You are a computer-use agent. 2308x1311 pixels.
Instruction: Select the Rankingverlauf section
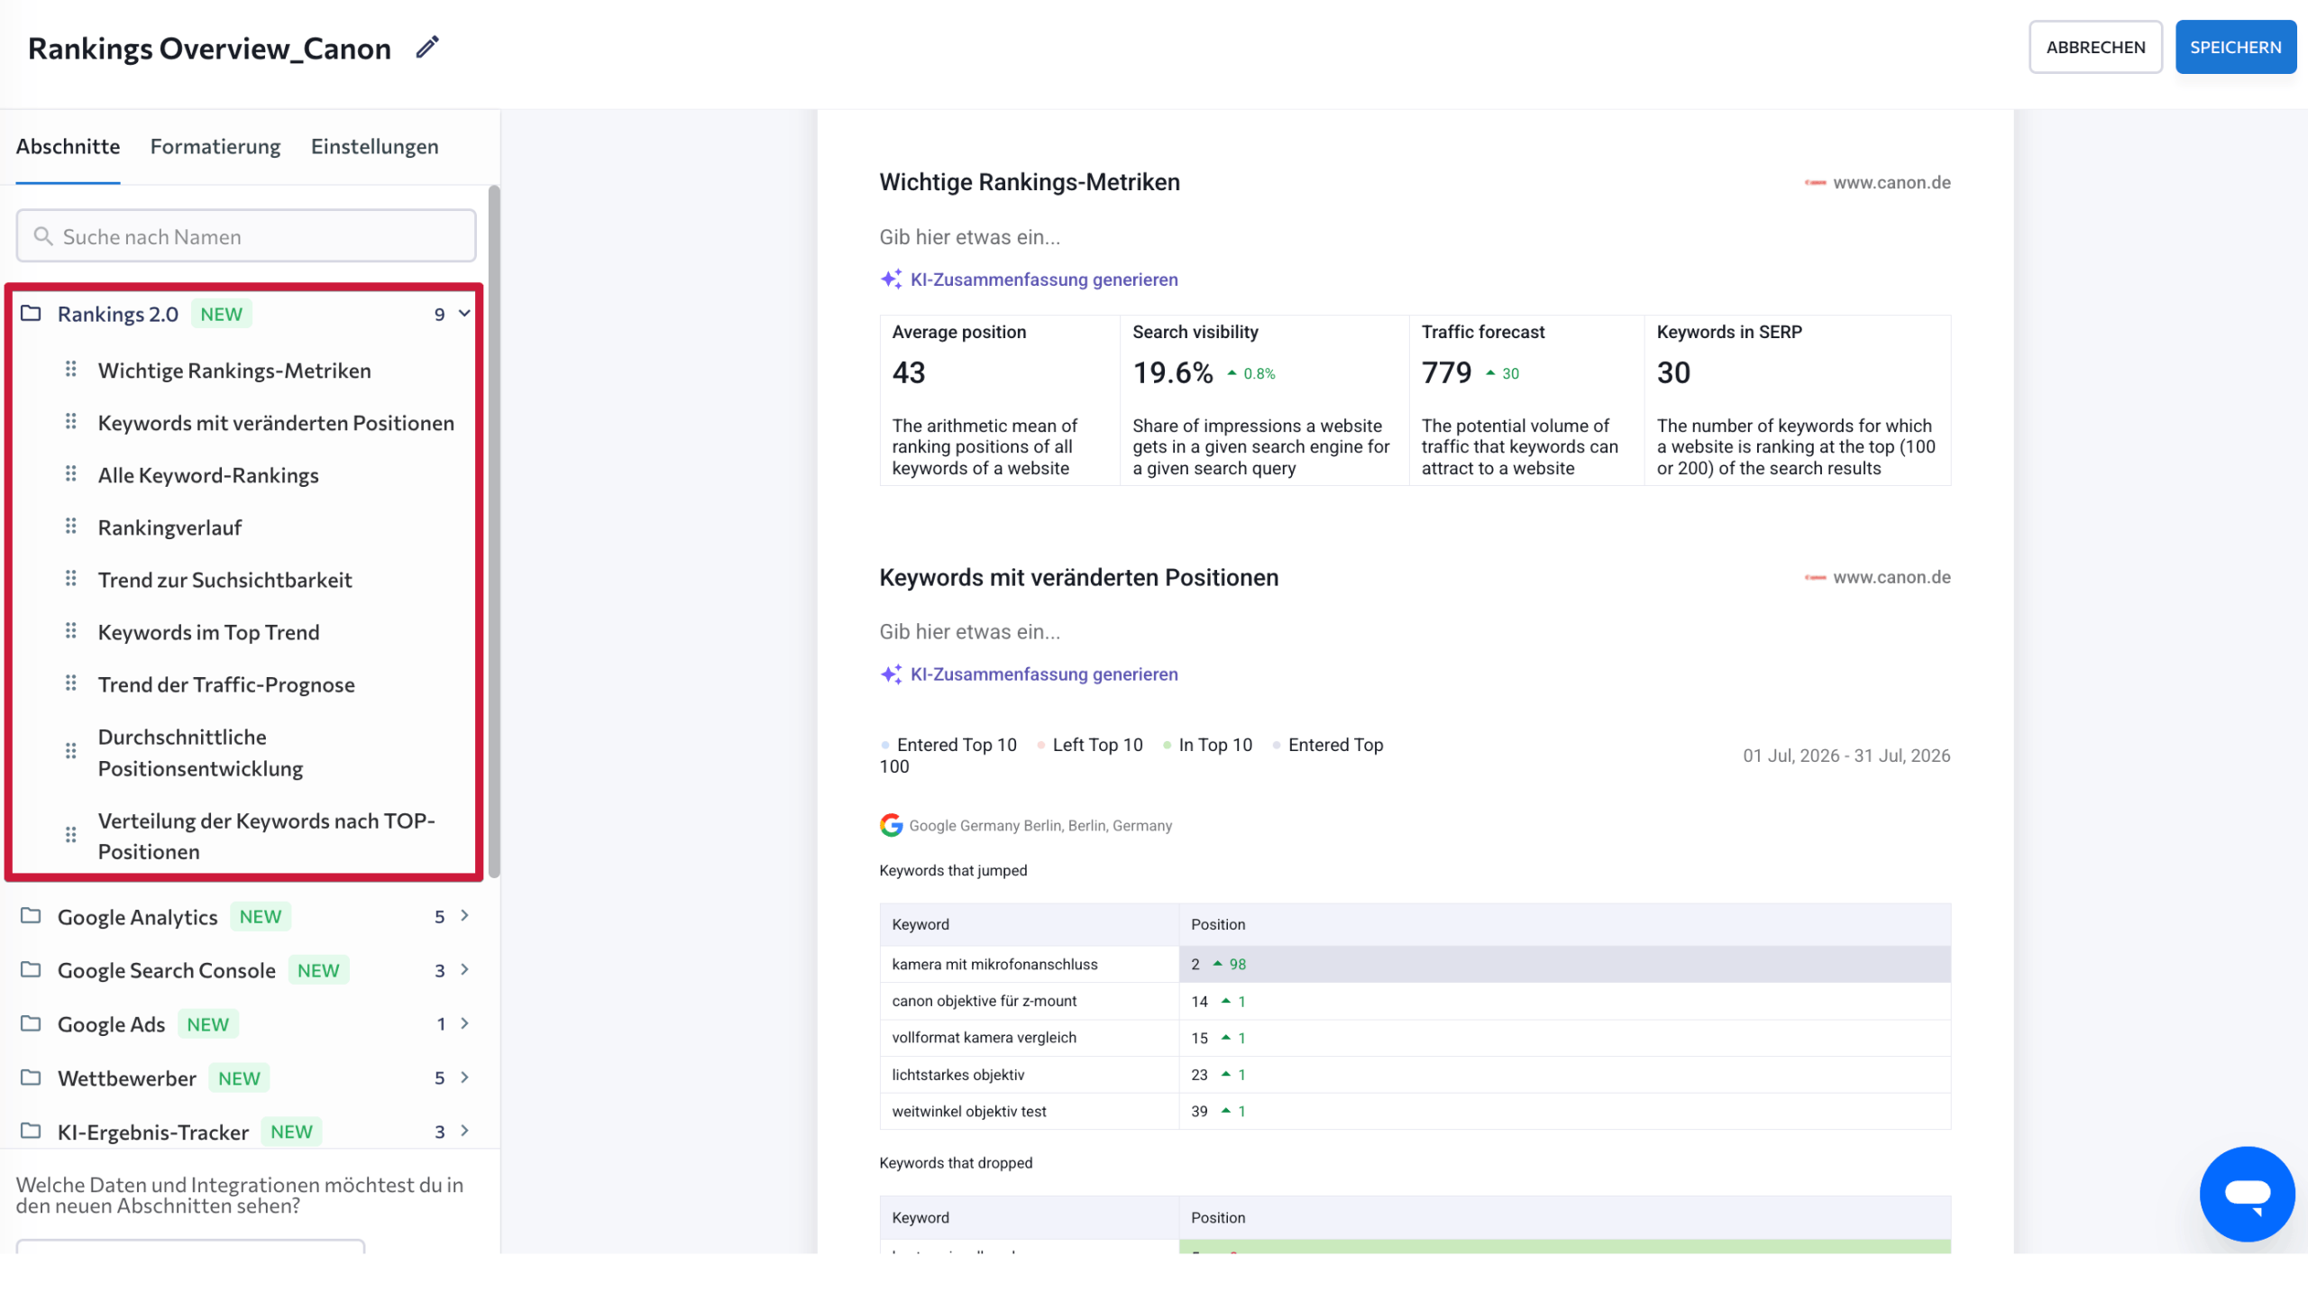coord(169,527)
